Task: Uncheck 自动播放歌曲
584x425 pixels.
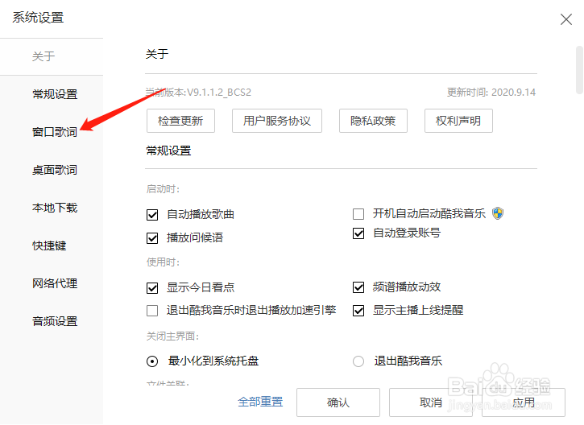Action: tap(152, 215)
